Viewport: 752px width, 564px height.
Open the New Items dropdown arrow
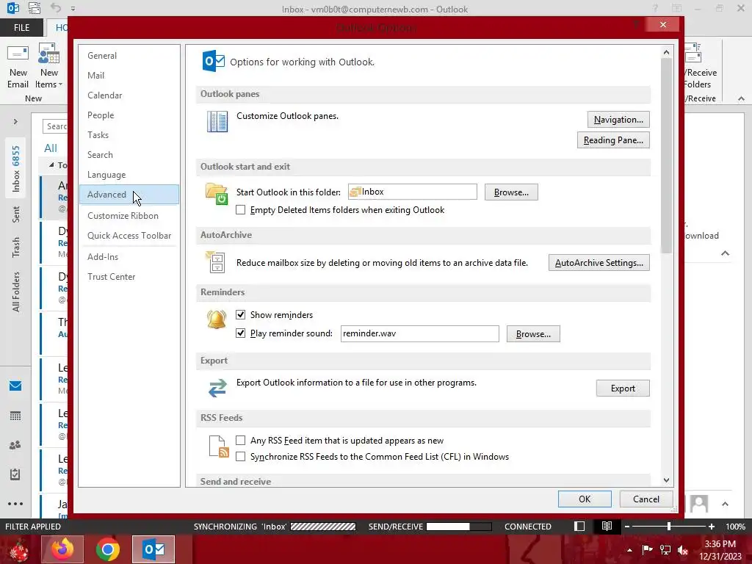pos(60,85)
